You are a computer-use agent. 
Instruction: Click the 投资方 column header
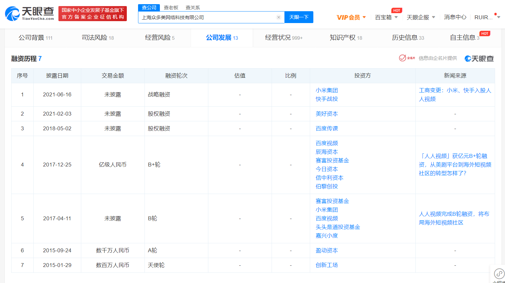click(362, 76)
